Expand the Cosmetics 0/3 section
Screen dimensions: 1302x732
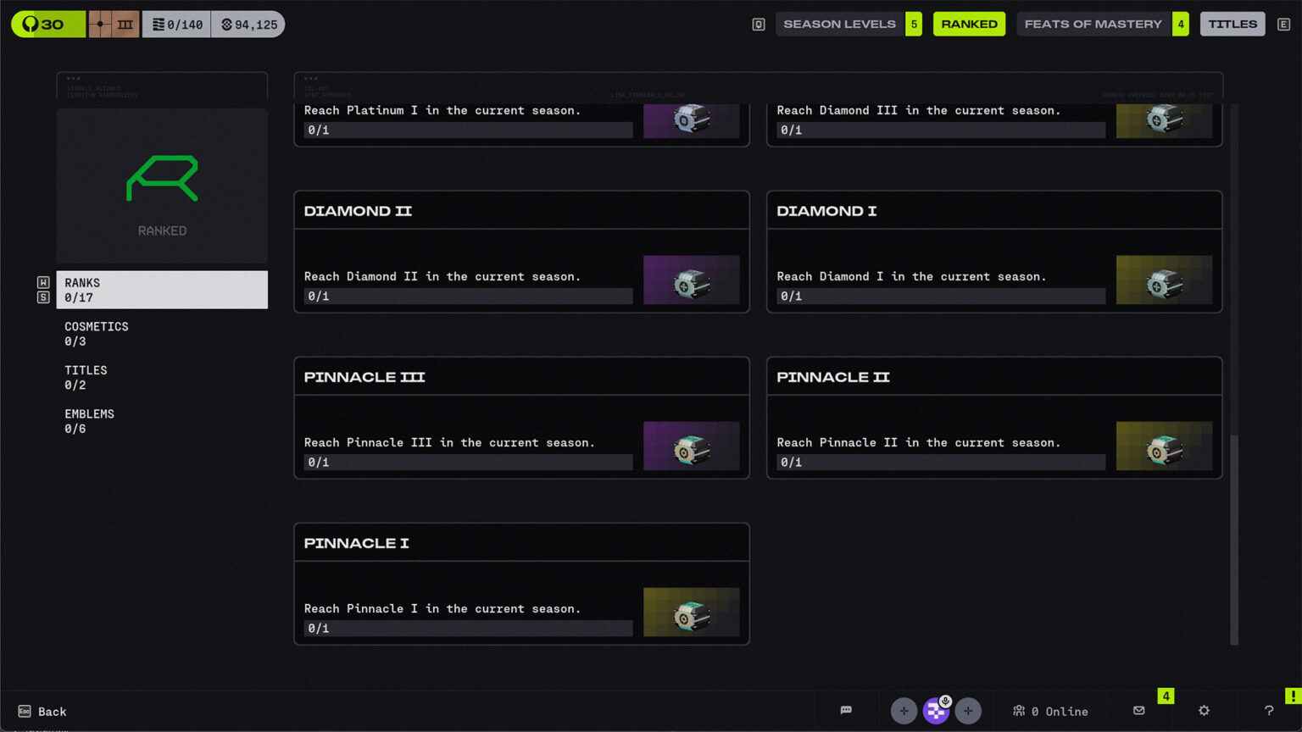[x=96, y=333]
